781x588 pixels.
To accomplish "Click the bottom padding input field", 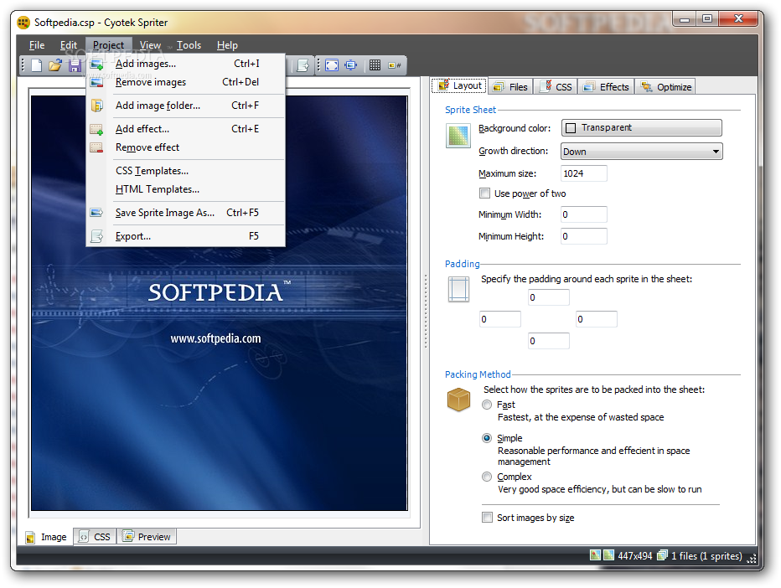I will pos(548,341).
